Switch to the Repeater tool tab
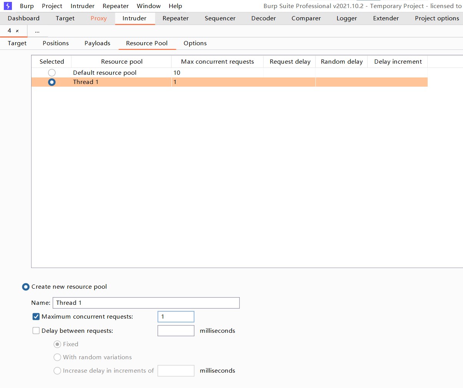463x388 pixels. 176,18
